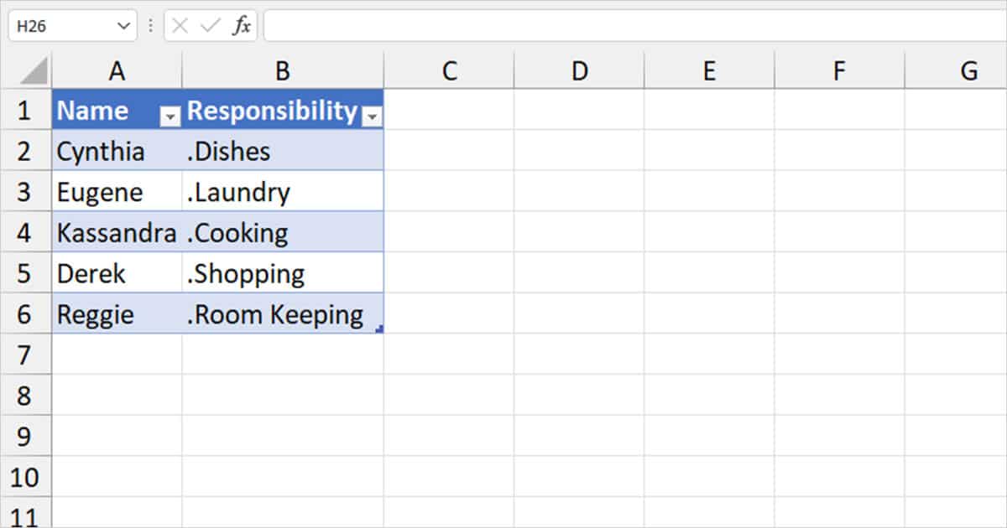The width and height of the screenshot is (1007, 528).
Task: Expand the Name Box dropdown arrow
Action: [123, 26]
